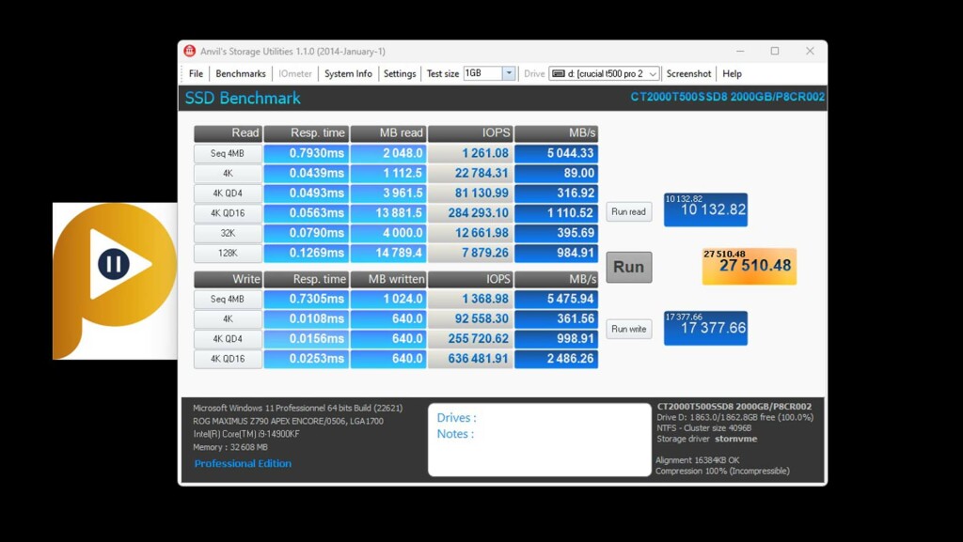Open the Settings menu

click(400, 74)
